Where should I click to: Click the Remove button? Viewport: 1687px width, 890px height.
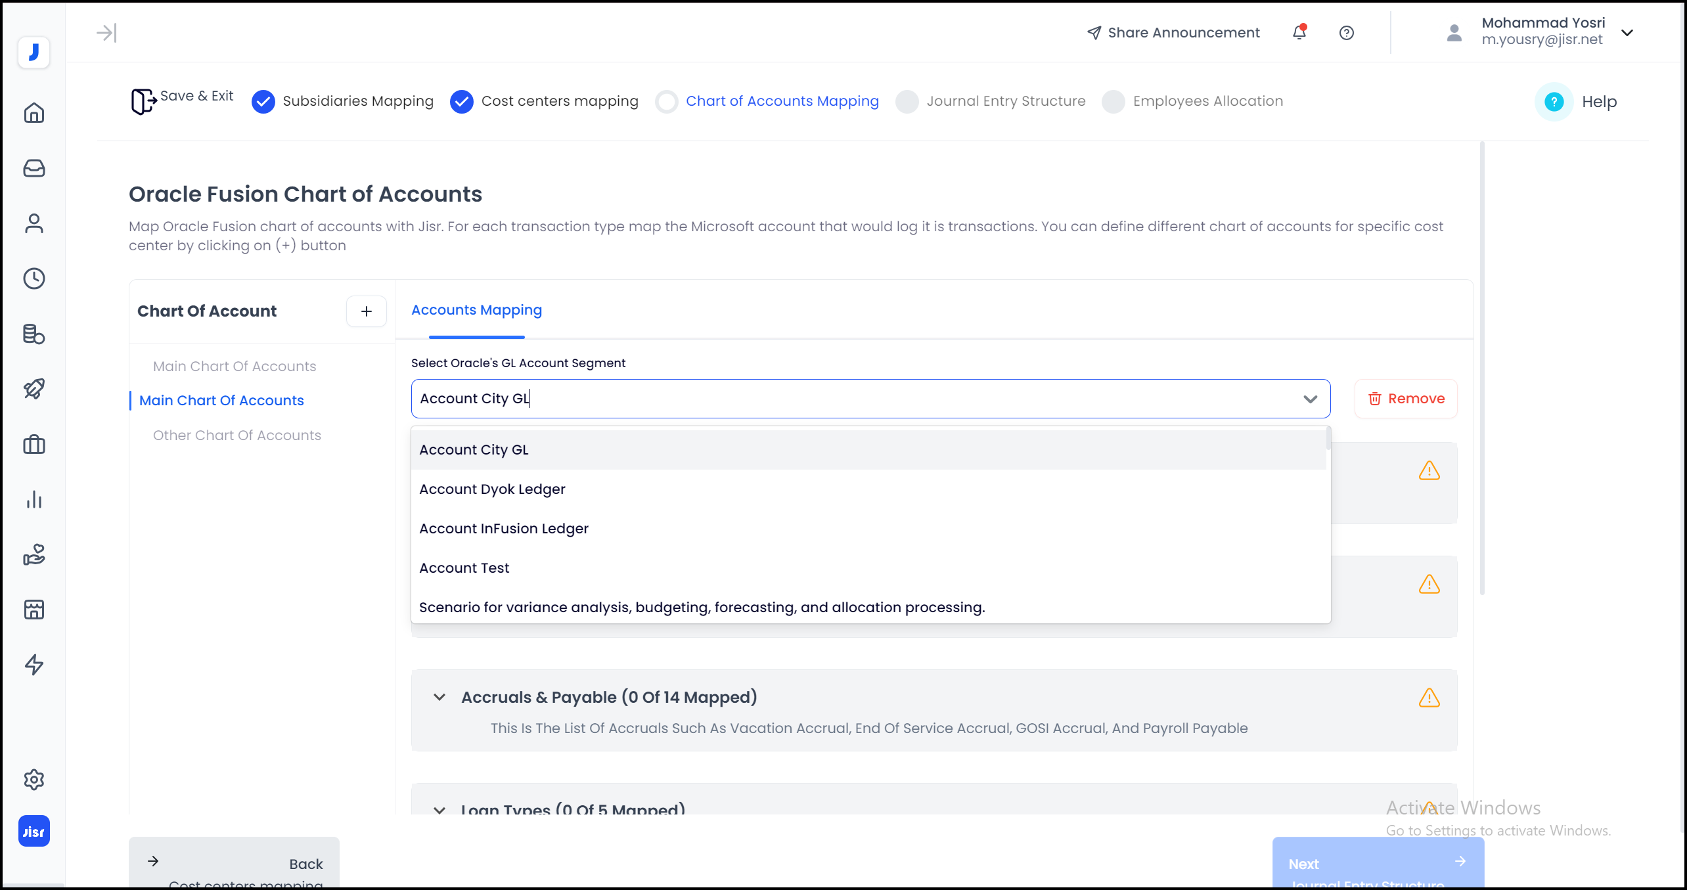pos(1405,398)
